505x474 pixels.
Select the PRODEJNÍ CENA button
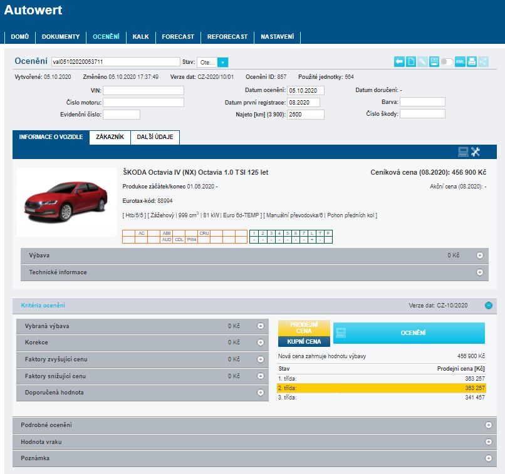click(x=304, y=328)
